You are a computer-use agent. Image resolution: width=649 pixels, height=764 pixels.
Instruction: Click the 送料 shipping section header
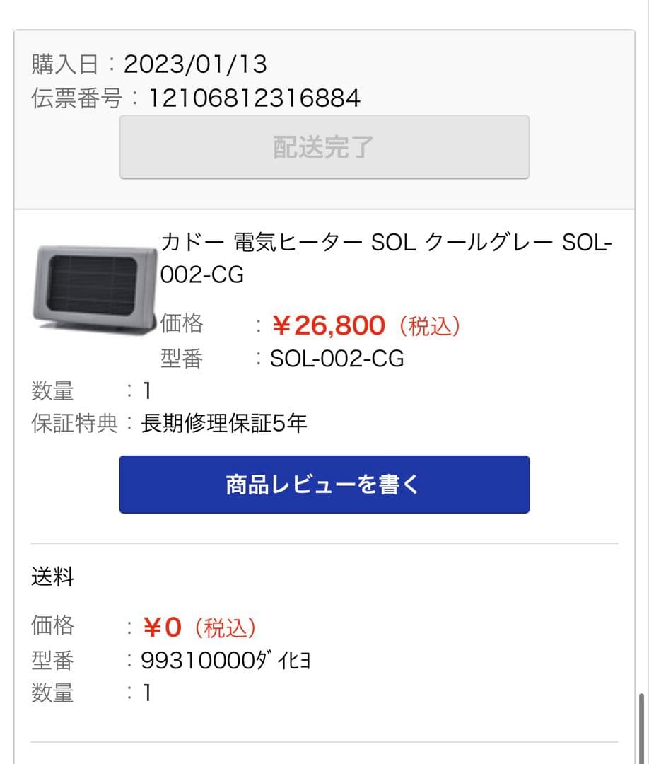pyautogui.click(x=48, y=577)
